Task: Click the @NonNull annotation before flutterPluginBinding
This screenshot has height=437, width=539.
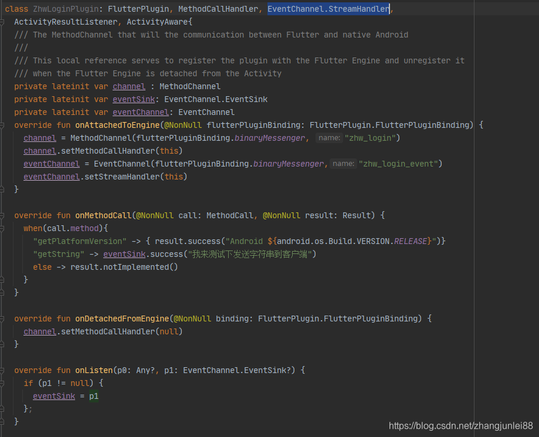Action: pos(183,125)
